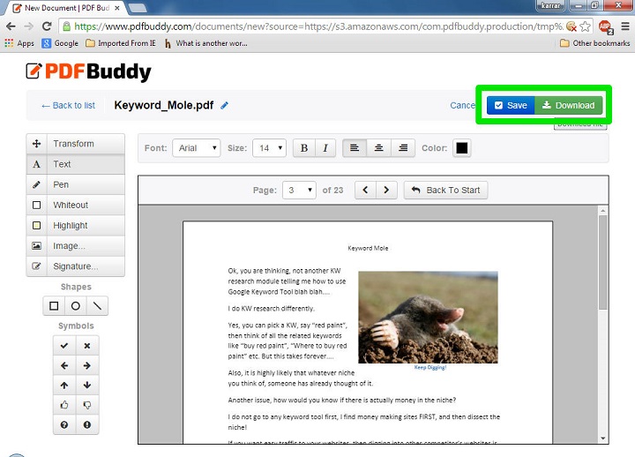Choose the line shape

[97, 306]
